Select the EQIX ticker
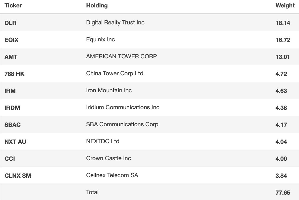This screenshot has height=200, width=299. (x=11, y=40)
